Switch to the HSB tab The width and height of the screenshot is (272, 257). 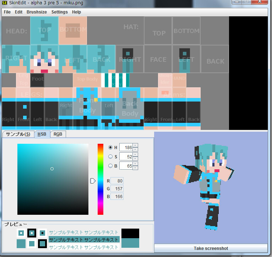(x=42, y=134)
